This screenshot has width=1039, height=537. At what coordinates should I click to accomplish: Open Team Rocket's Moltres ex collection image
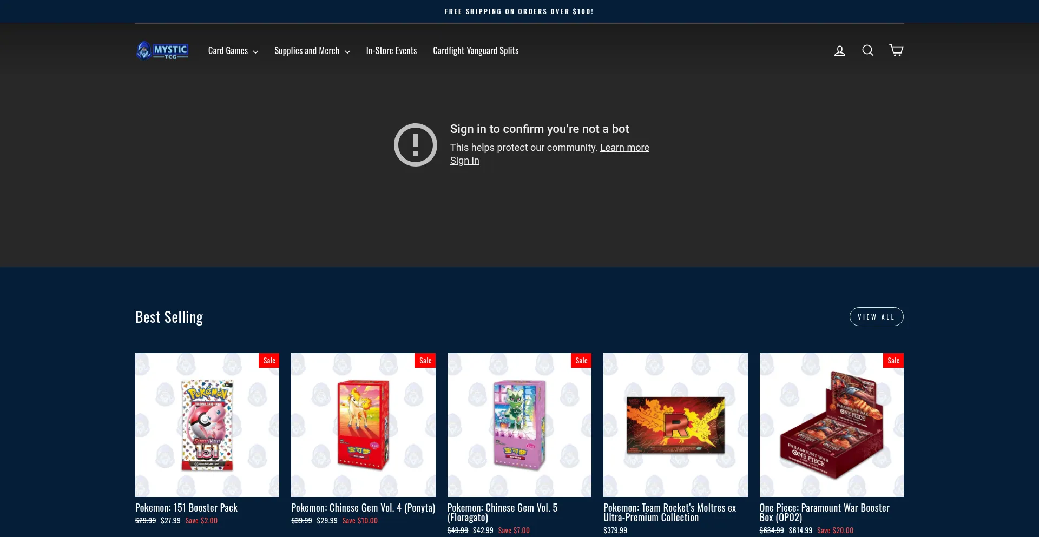[x=675, y=425]
